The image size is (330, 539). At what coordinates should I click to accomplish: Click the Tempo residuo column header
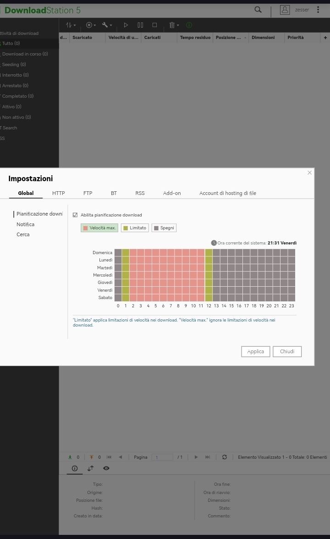click(x=195, y=38)
